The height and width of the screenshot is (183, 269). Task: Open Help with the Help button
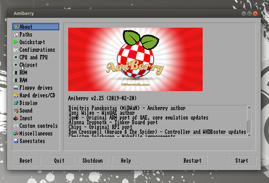tap(126, 161)
